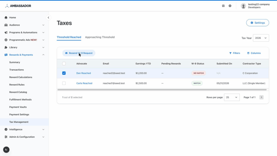Click the MATCH status badge
Viewport: 277px width, 156px height.
coord(197,83)
